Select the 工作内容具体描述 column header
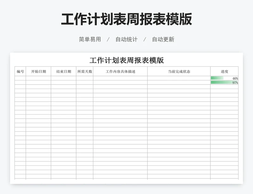 (x=120, y=72)
